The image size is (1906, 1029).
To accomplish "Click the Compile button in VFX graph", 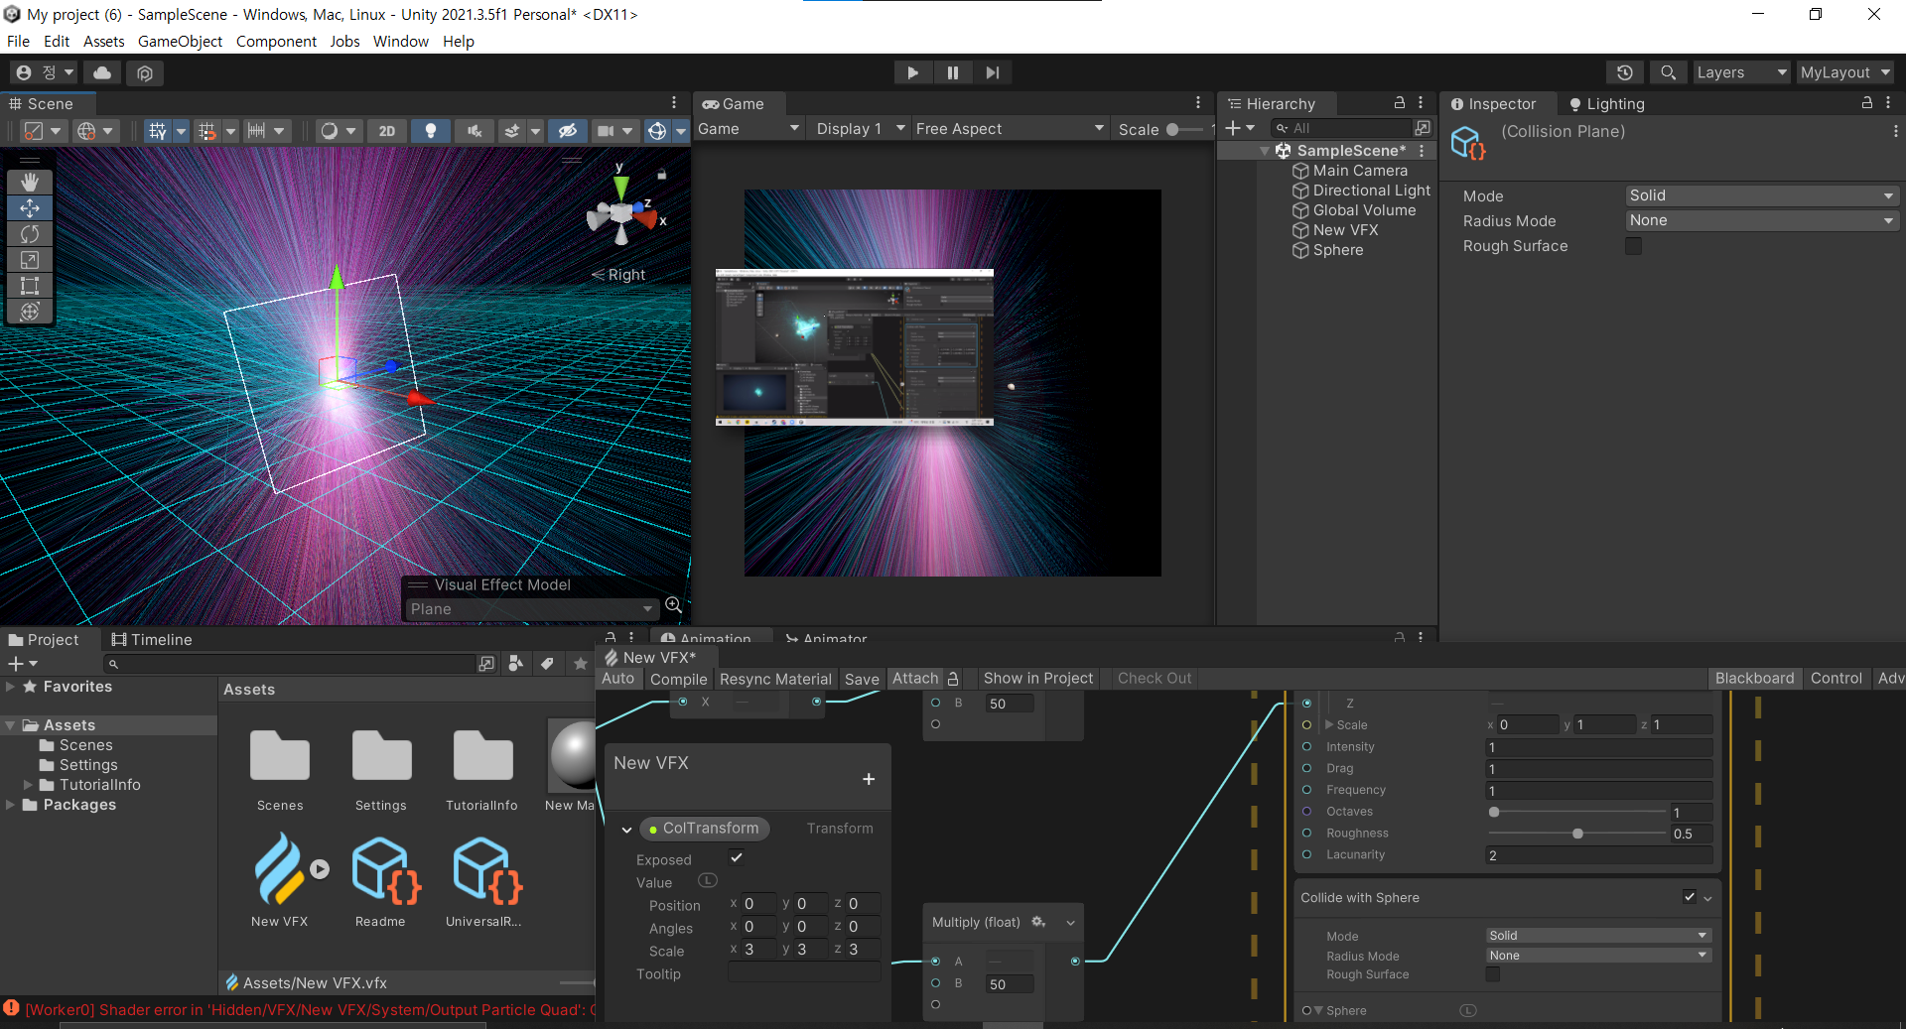I will [678, 679].
